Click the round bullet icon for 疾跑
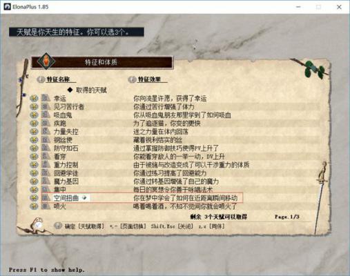350x276 pixels. click(34, 123)
